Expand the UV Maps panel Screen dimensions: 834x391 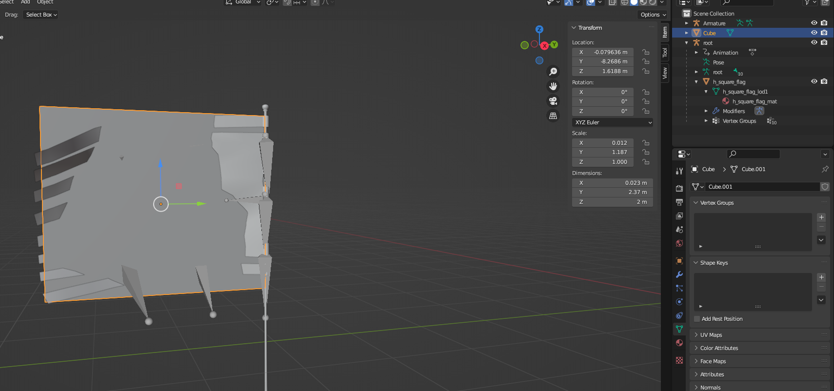[x=711, y=335]
